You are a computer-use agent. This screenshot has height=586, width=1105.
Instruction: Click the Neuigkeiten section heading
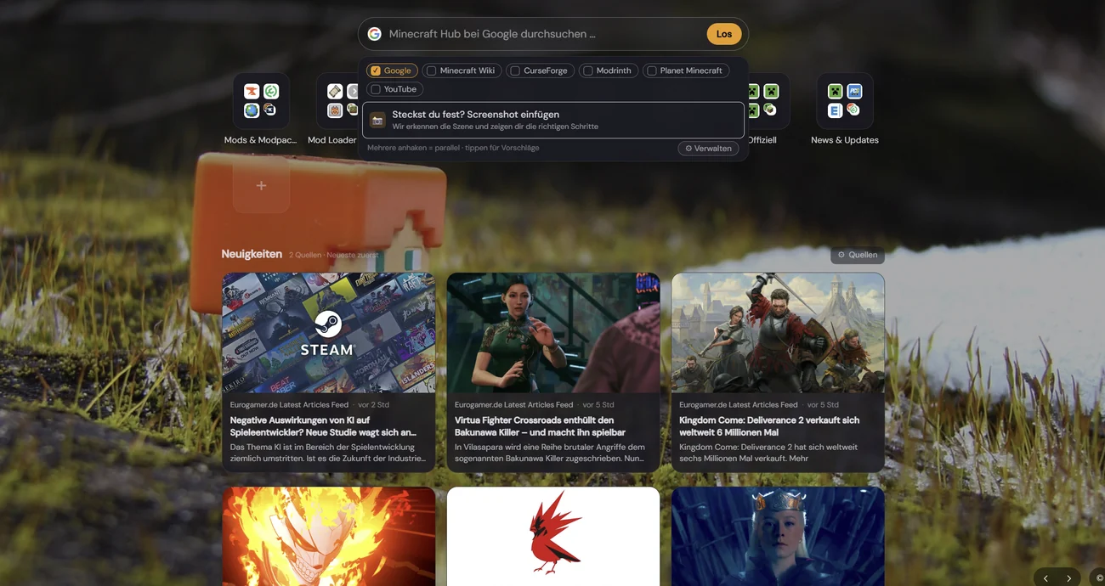pyautogui.click(x=252, y=254)
